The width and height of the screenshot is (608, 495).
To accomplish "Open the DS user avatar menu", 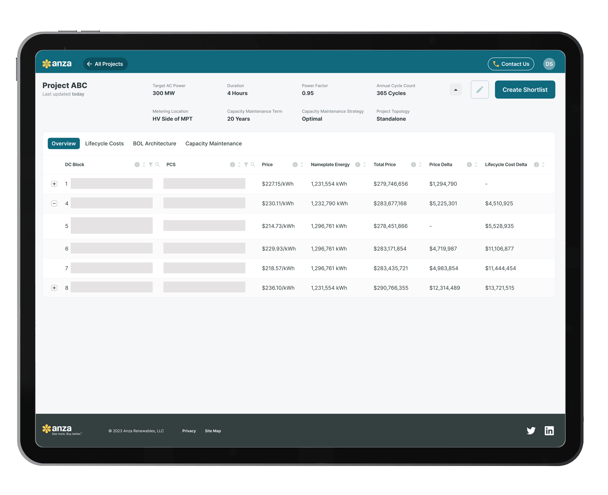I will 549,64.
